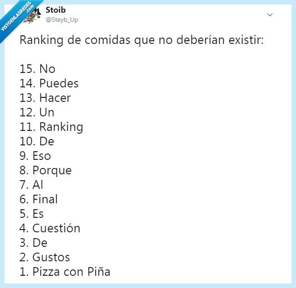Select the line "15. No"
Image resolution: width=296 pixels, height=288 pixels.
[x=37, y=69]
